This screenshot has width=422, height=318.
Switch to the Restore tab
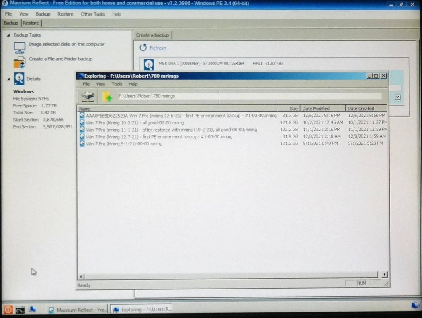tap(31, 23)
